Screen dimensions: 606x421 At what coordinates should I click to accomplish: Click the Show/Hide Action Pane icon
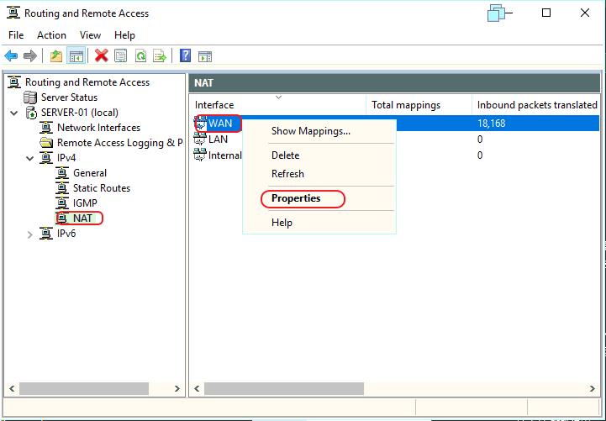(x=205, y=57)
